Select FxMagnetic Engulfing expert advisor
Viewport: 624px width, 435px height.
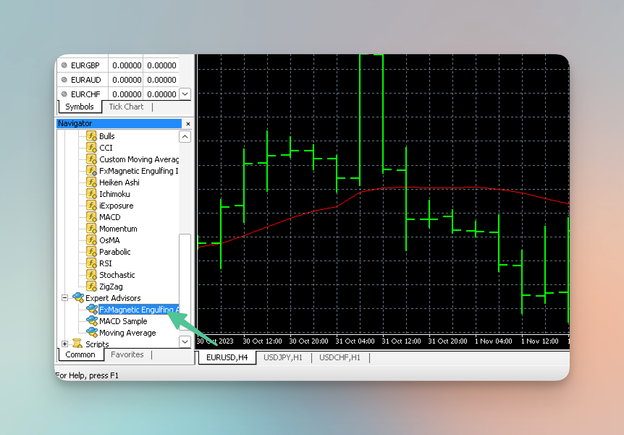[x=138, y=310]
